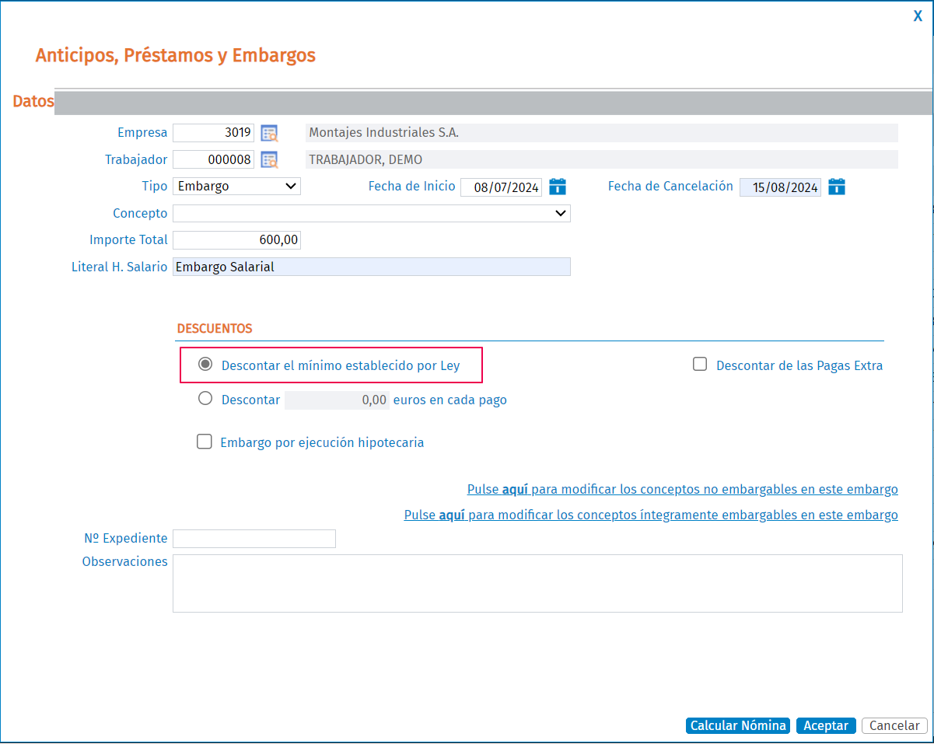Open link to modify conceptos íntegramente embargables
Screen dimensions: 934x744
[x=651, y=515]
